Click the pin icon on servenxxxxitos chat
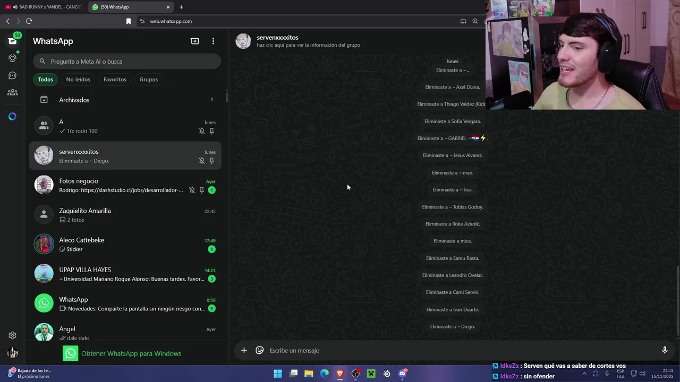The image size is (680, 382). click(x=211, y=161)
